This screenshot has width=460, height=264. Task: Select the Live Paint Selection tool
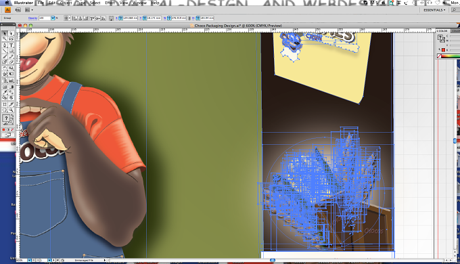click(11, 97)
